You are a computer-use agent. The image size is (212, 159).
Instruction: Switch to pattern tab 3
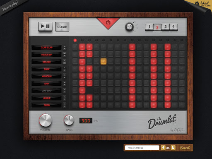[x=165, y=27]
